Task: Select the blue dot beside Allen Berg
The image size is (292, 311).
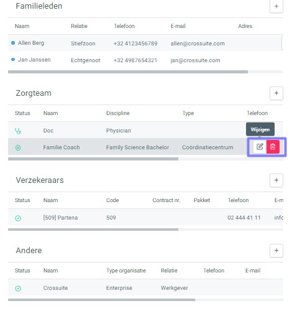Action: [x=13, y=43]
